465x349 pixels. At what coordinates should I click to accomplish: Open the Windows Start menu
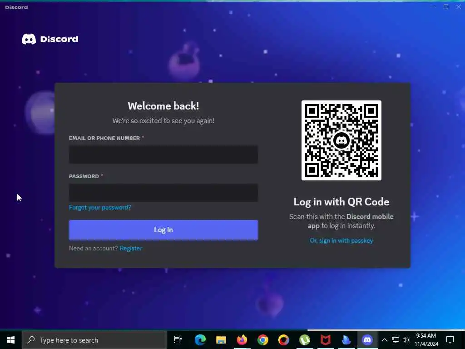[11, 340]
